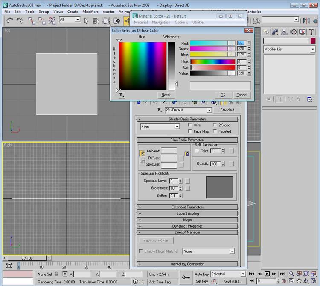Enable Self-Illumination Color checkbox
The width and height of the screenshot is (320, 286).
[197, 151]
